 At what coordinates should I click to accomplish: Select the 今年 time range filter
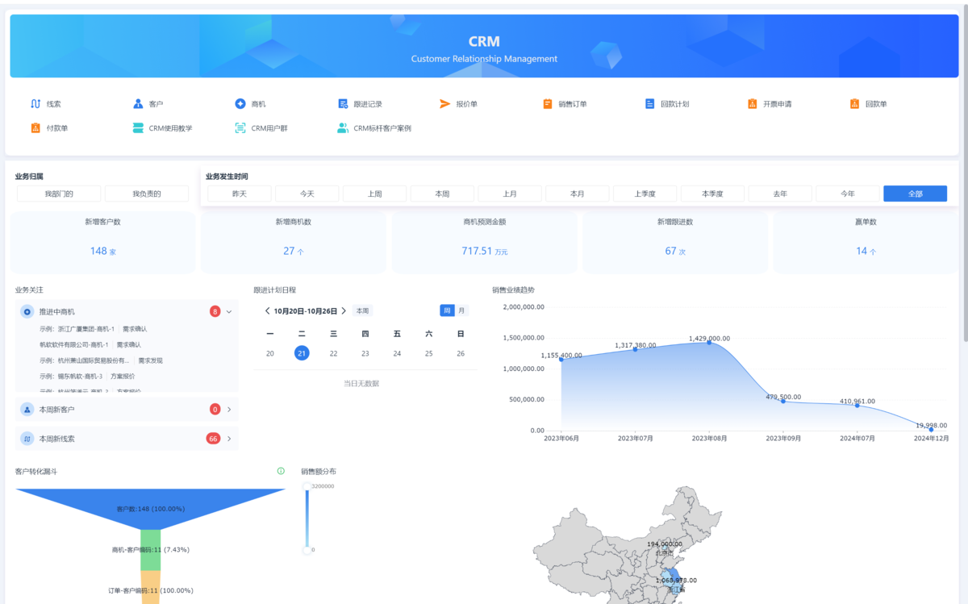pos(848,194)
